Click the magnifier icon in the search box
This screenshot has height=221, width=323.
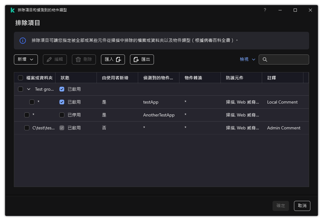coord(265,59)
